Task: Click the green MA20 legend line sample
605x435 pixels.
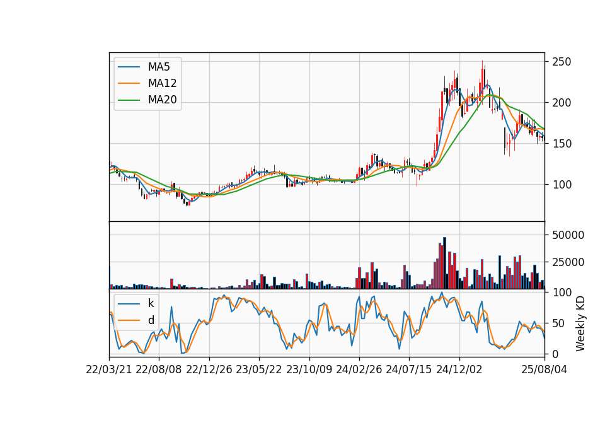Action: pyautogui.click(x=129, y=100)
